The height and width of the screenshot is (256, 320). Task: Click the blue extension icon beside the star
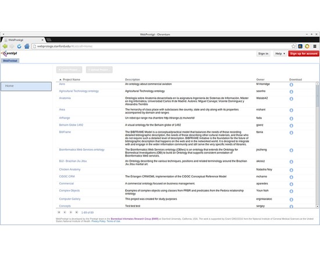[x=300, y=47]
